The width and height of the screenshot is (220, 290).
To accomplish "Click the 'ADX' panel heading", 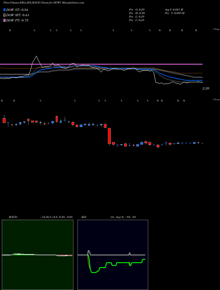I will click(x=83, y=217).
